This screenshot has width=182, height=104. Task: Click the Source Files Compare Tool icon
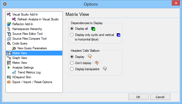coord(9,39)
